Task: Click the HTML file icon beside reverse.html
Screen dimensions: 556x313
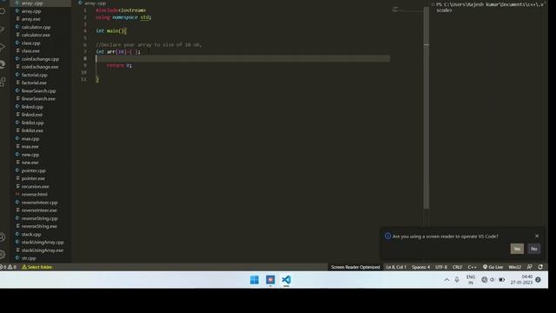Action: (17, 194)
